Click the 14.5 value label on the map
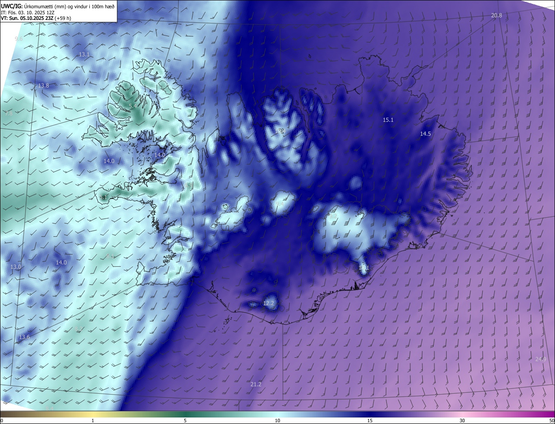 [x=425, y=134]
